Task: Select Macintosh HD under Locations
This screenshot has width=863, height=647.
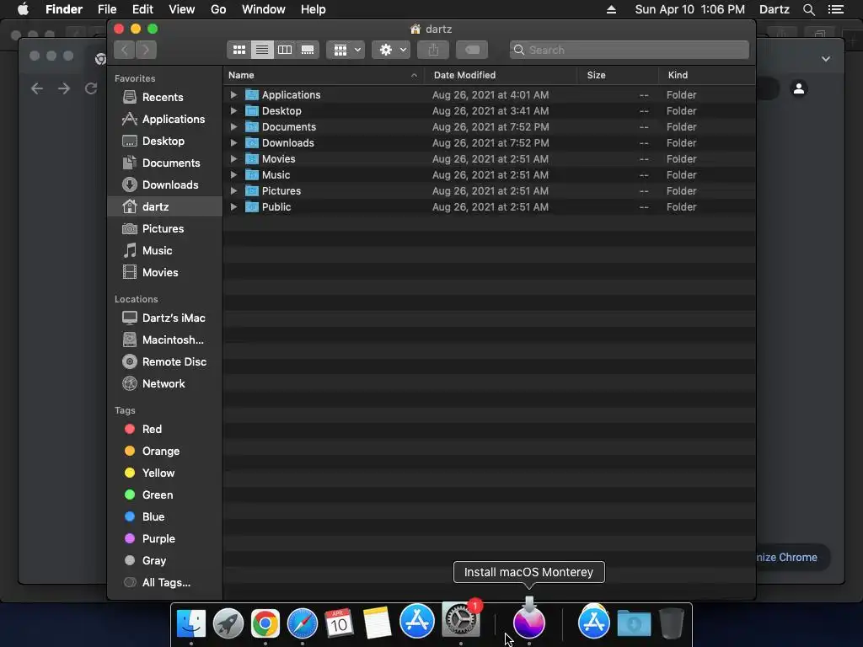Action: click(164, 340)
